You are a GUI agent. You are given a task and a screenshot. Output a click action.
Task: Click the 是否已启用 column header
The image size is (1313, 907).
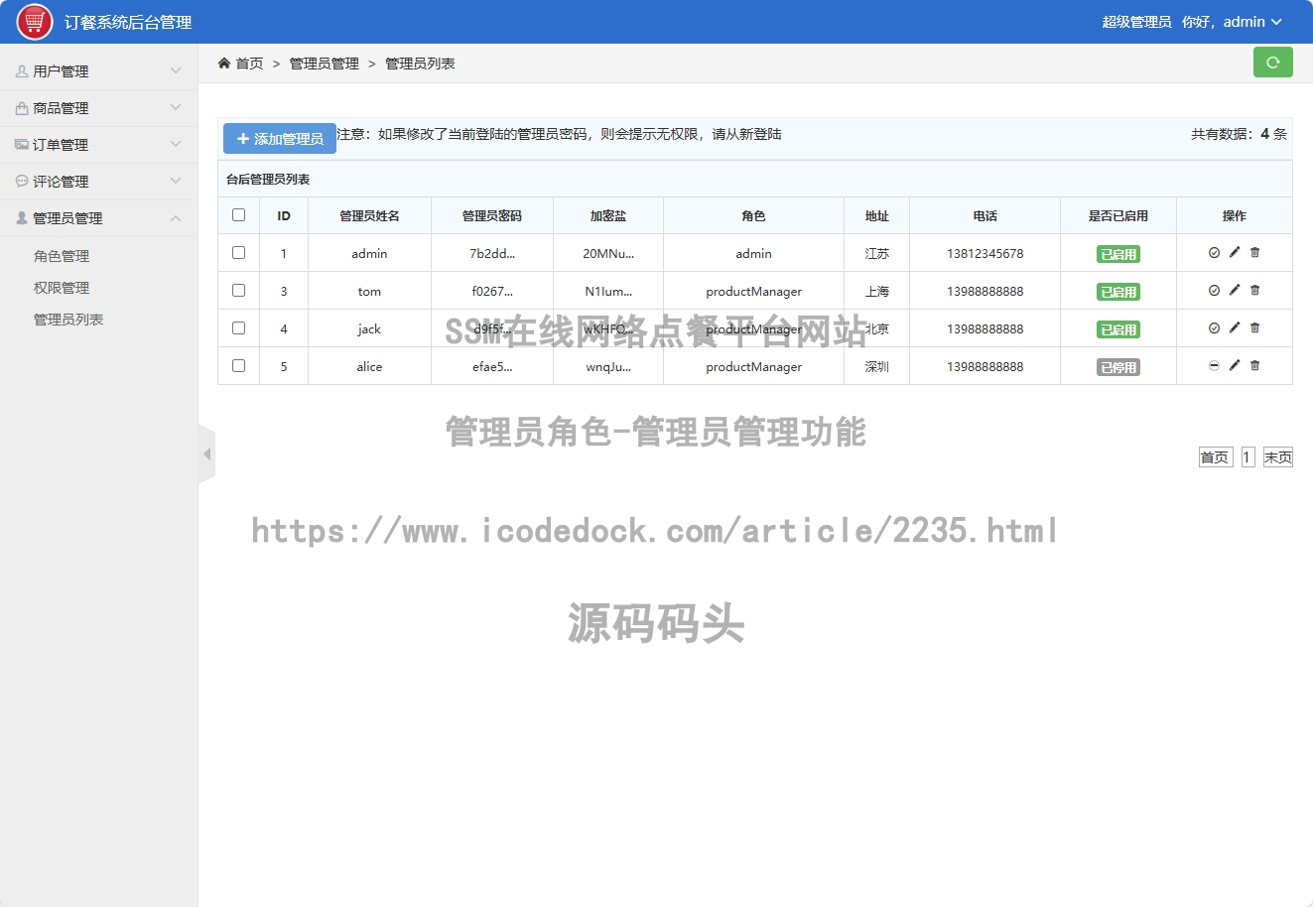tap(1117, 215)
